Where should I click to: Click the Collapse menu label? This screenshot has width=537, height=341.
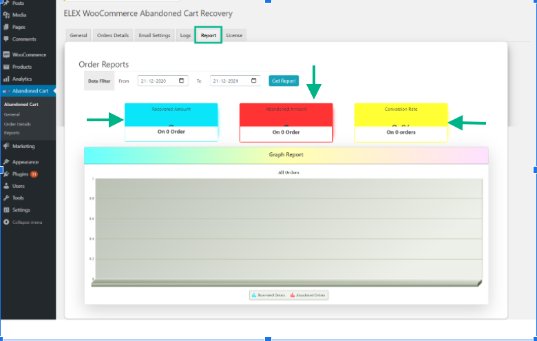(x=27, y=223)
